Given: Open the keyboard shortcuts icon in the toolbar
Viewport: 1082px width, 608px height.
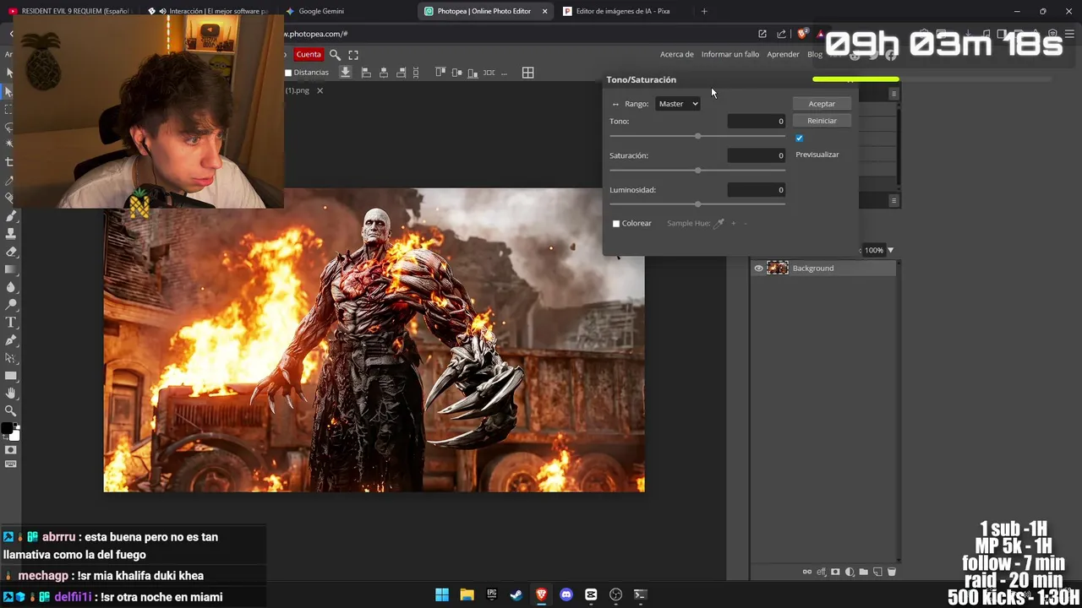Looking at the screenshot, I should pos(10,464).
